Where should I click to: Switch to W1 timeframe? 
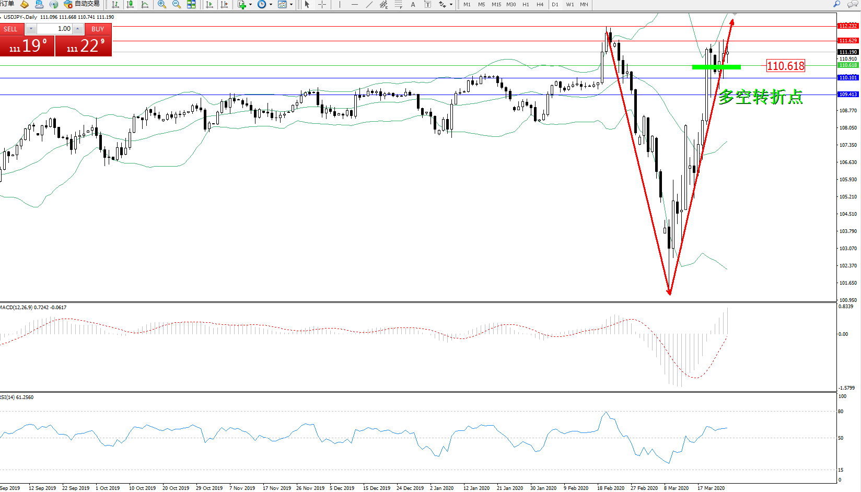tap(570, 5)
